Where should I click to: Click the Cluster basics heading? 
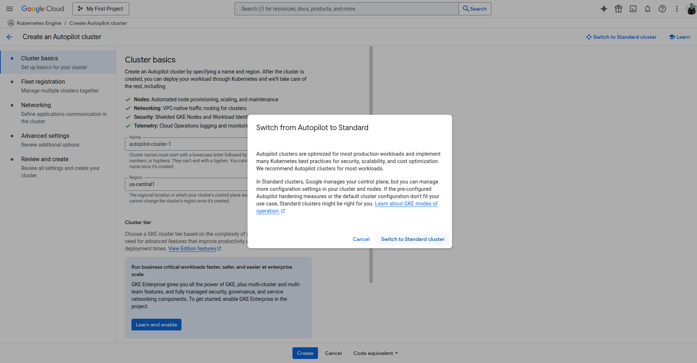click(150, 60)
